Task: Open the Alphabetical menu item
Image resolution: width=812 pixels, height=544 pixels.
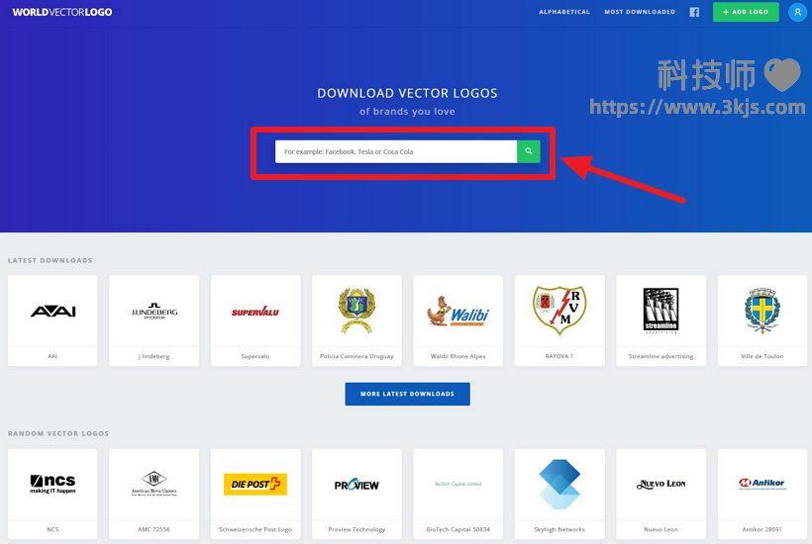Action: 564,12
